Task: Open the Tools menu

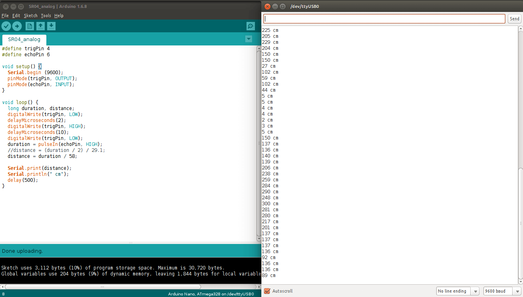Action: pyautogui.click(x=46, y=16)
